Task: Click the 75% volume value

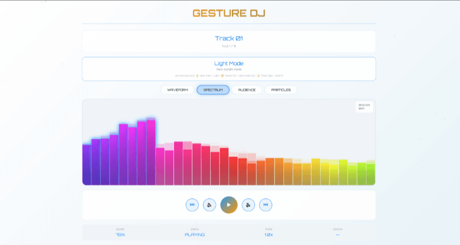Action: coord(120,235)
